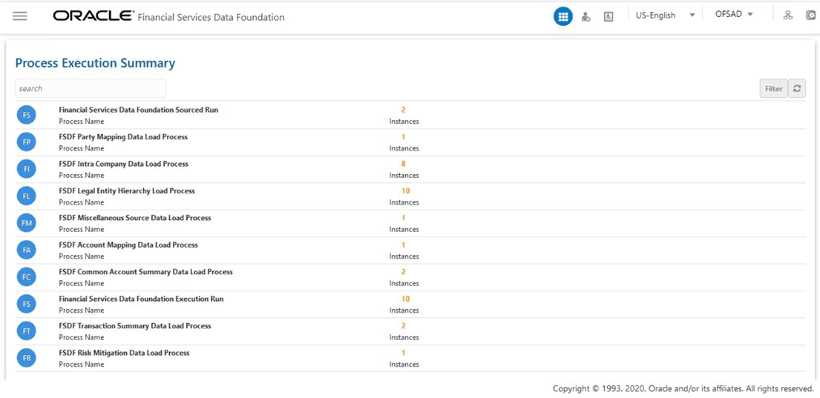Click the FR Risk Mitigation avatar icon
Viewport: 820px width, 398px height.
click(26, 358)
